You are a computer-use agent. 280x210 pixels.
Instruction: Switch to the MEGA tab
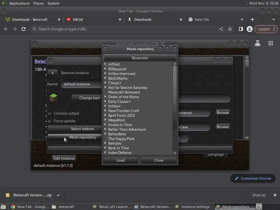click(94, 19)
